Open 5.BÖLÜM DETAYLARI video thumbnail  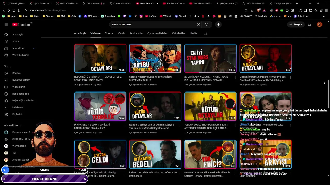click(x=266, y=58)
